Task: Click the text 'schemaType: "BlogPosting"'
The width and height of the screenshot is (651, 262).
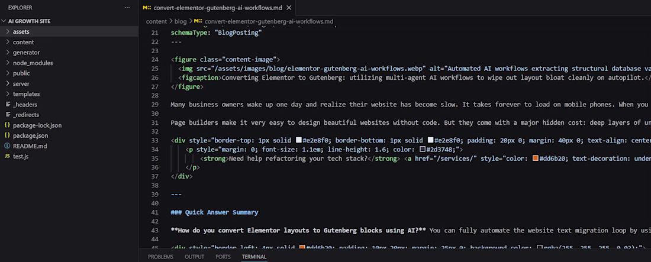Action: [x=216, y=33]
